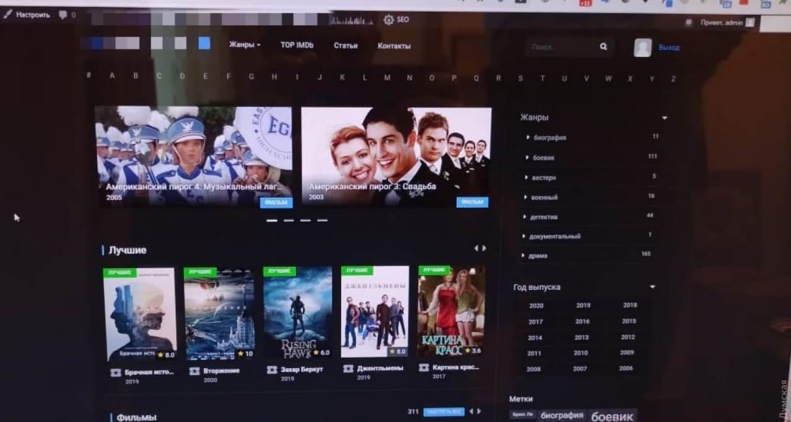Click the search magnifier icon

coord(603,46)
